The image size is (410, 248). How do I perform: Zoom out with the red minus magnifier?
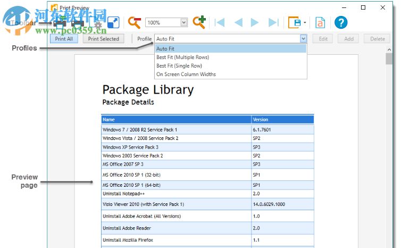pyautogui.click(x=135, y=22)
